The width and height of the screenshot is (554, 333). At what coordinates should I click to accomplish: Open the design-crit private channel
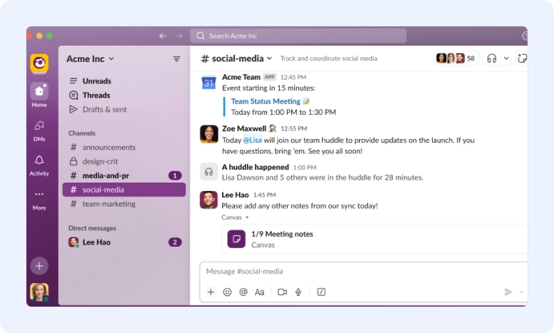click(124, 161)
